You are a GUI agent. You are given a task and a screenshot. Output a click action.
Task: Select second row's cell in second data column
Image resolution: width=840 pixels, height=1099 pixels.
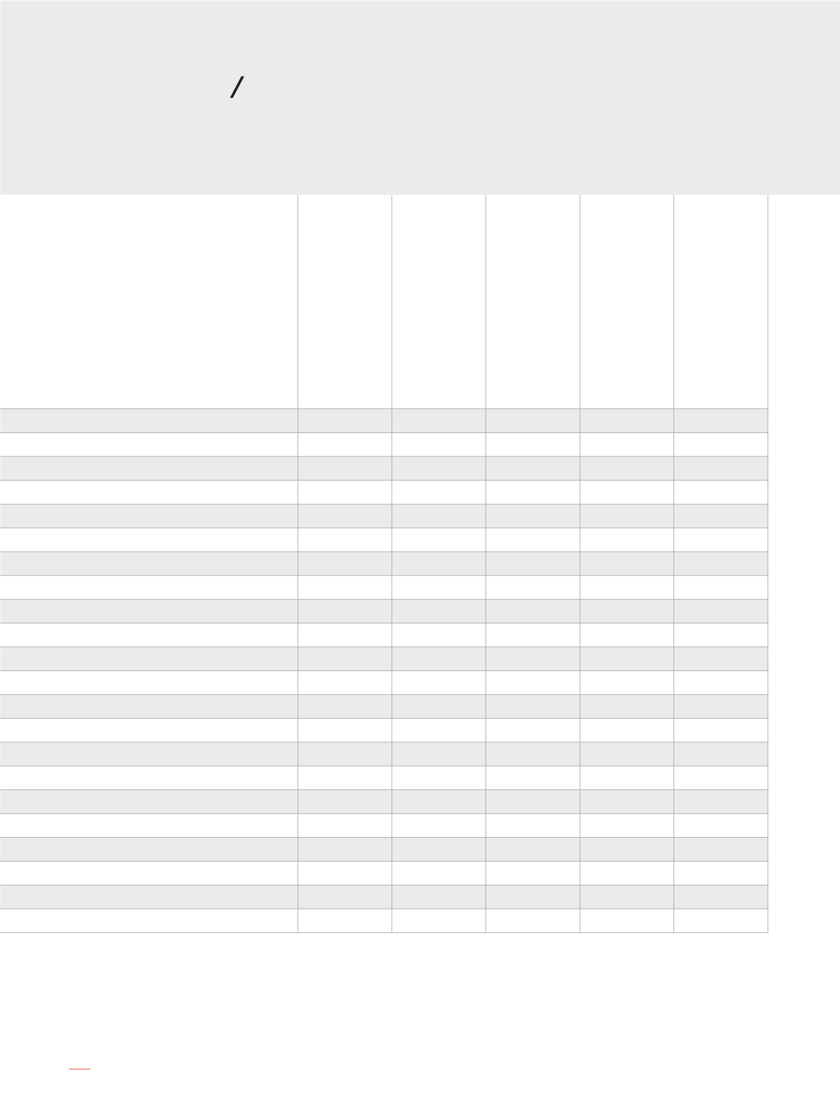coord(438,444)
